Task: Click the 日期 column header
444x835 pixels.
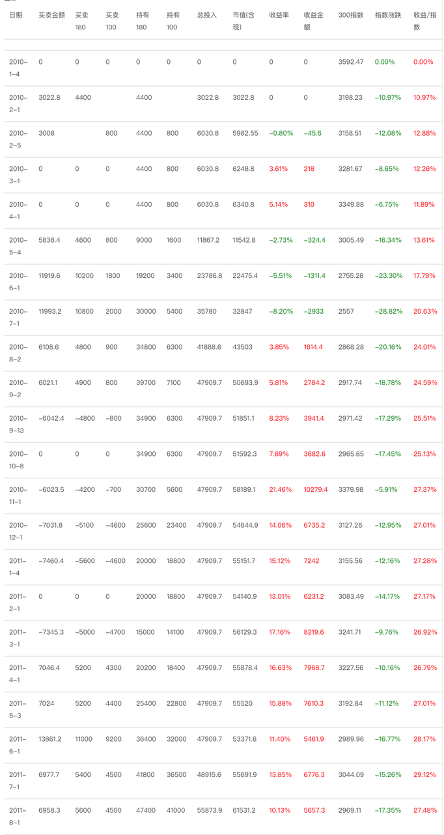Action: [16, 15]
